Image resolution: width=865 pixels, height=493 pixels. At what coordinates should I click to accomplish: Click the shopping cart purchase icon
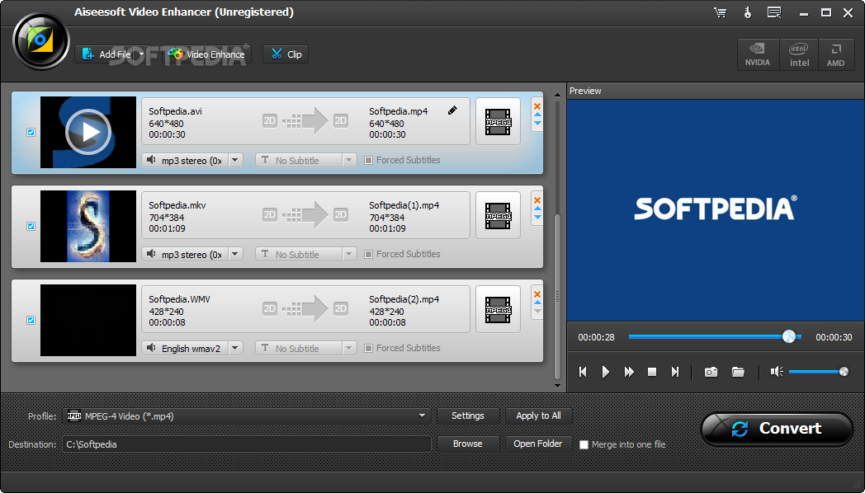pos(720,12)
